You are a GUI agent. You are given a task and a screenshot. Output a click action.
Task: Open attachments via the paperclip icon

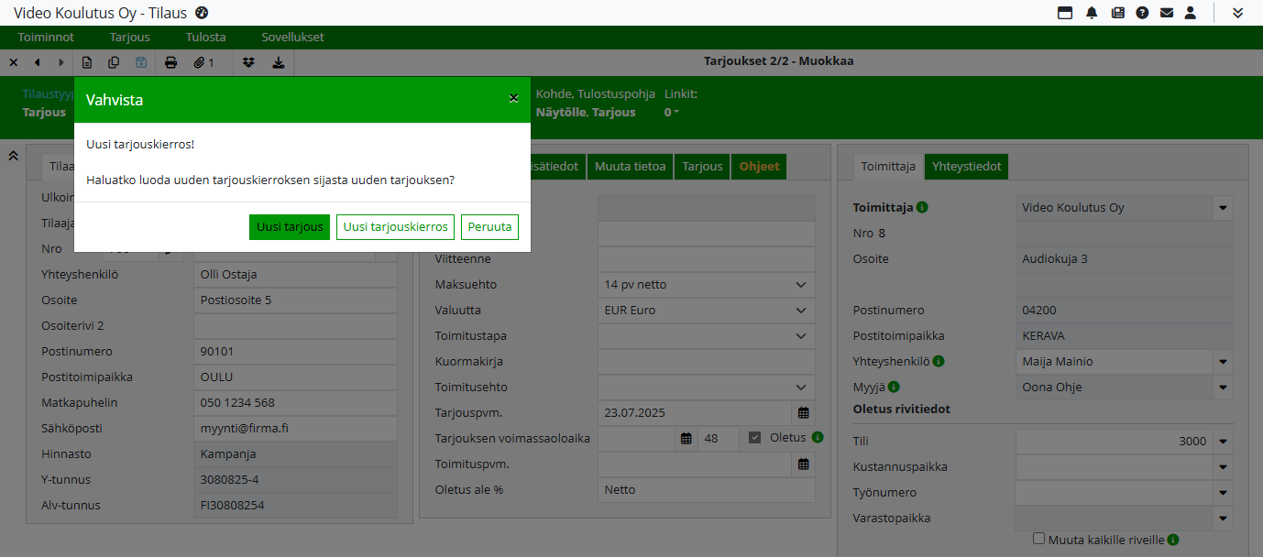203,62
